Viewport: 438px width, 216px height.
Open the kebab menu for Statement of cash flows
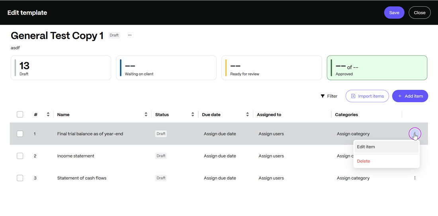click(415, 178)
